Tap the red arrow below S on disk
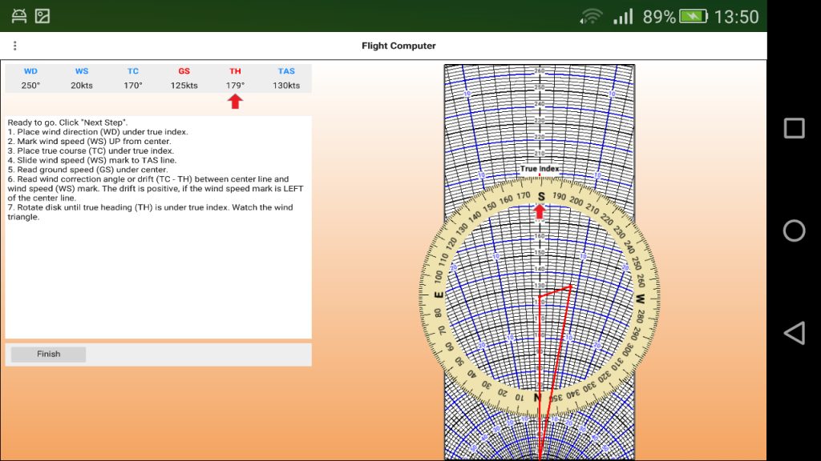This screenshot has height=461, width=821. [540, 211]
